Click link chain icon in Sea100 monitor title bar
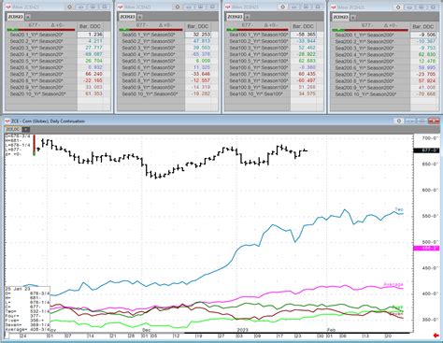Viewport: 443px width, 343px height. 294,7
